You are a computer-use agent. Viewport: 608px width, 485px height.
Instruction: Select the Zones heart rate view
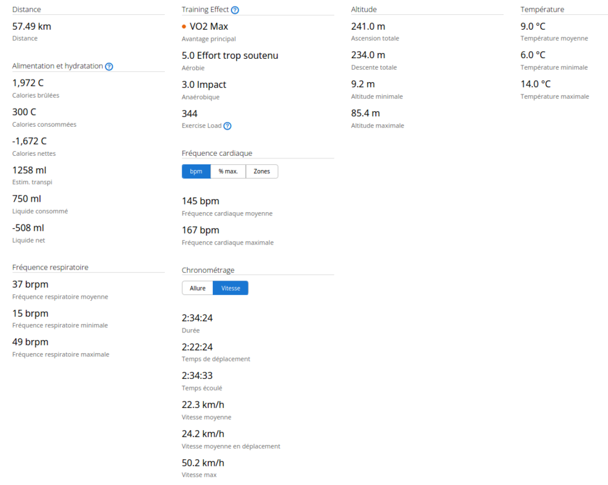point(262,171)
